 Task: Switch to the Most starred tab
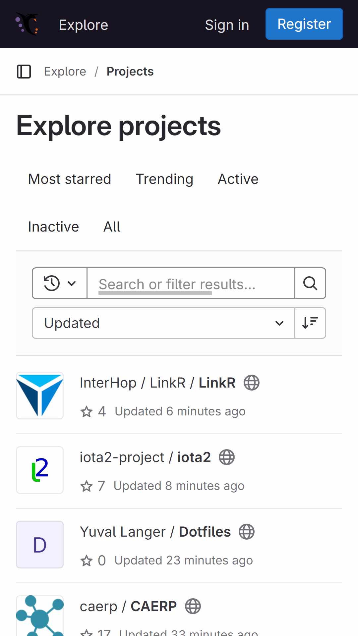tap(70, 179)
